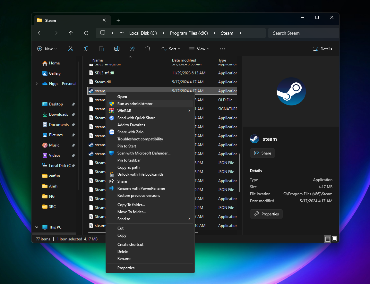Click the Downloads arrow icon in sidebar
The width and height of the screenshot is (370, 284).
point(45,114)
